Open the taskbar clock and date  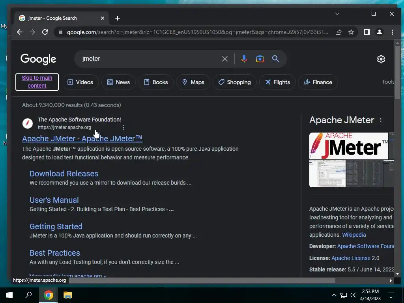[370, 295]
